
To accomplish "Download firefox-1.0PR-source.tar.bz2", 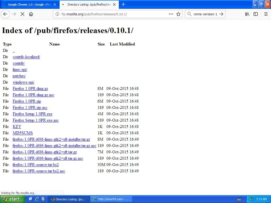I will coord(36,165).
